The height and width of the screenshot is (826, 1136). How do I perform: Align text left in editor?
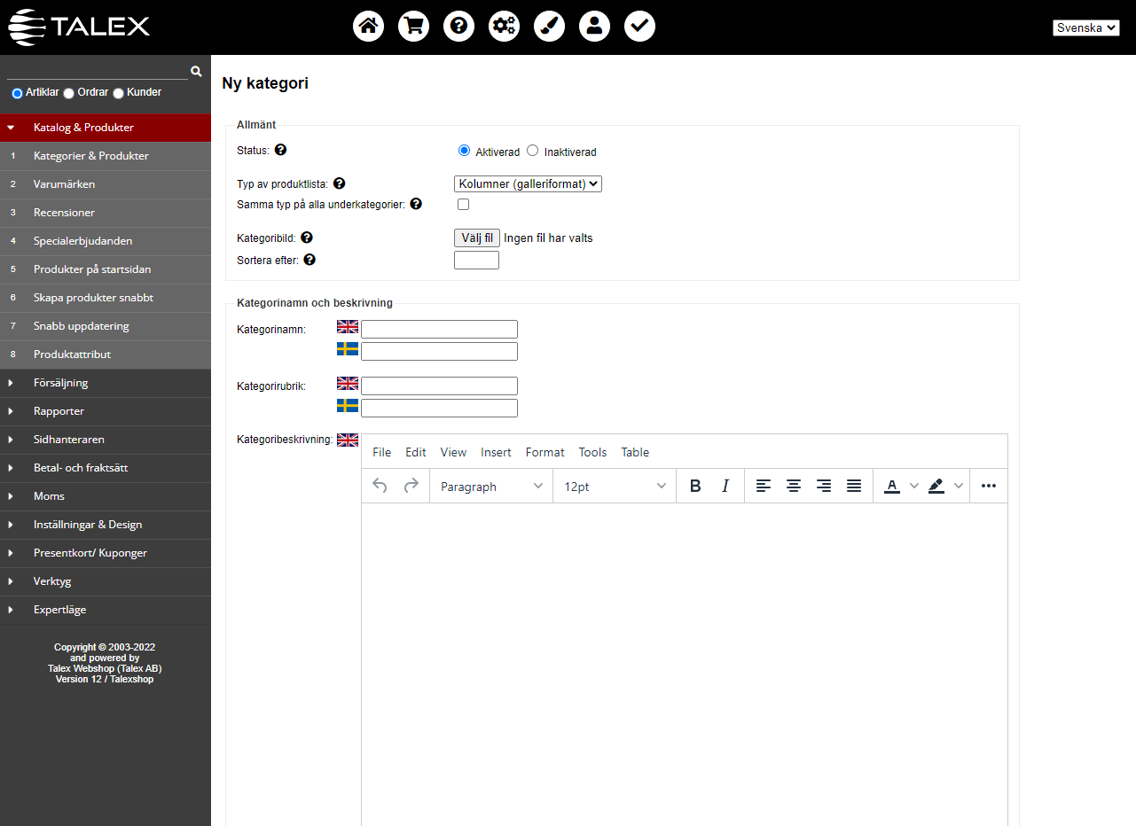coord(764,486)
